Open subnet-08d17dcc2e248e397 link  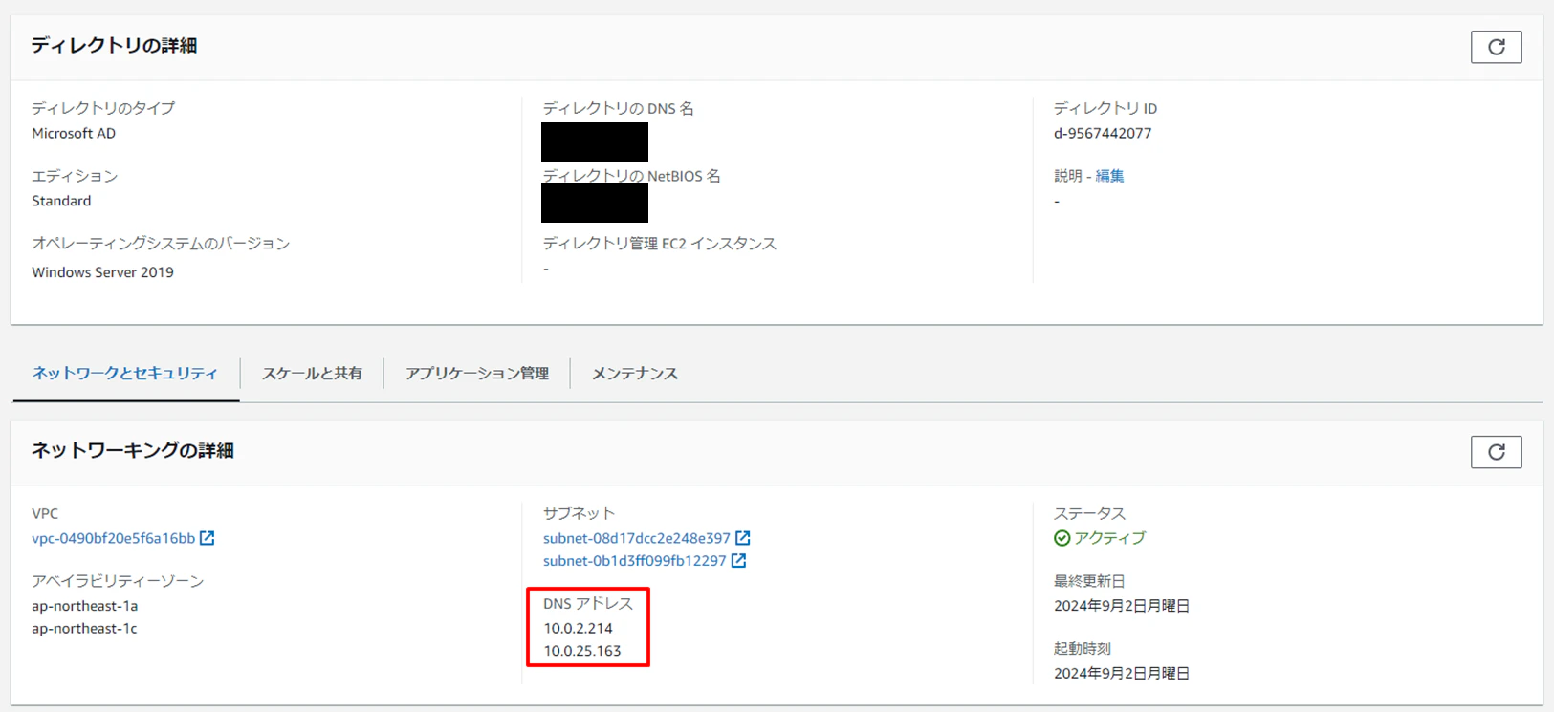[637, 538]
